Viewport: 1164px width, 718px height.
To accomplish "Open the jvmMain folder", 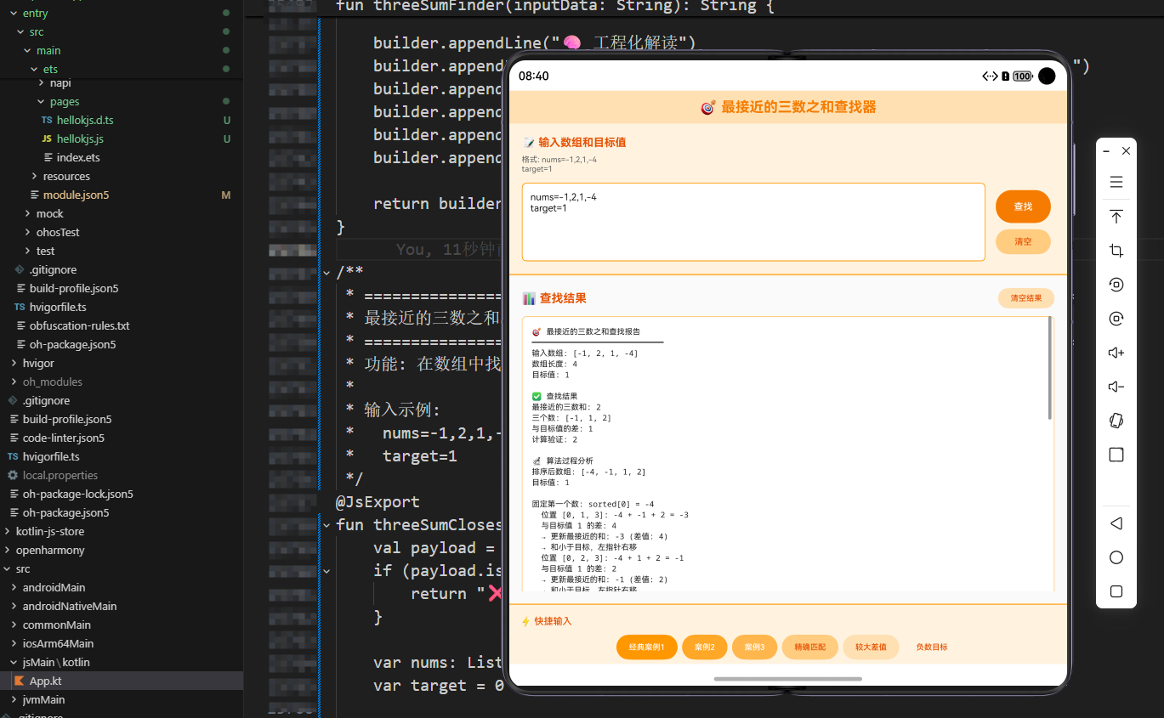I will 43,699.
